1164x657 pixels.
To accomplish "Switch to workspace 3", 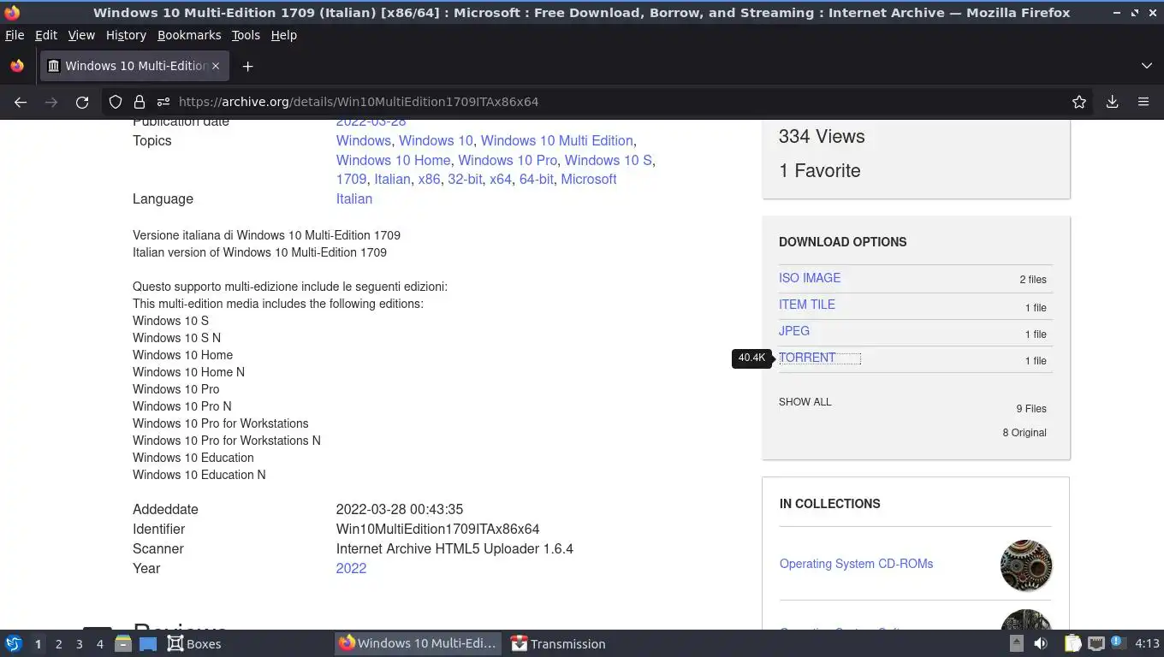I will [79, 644].
